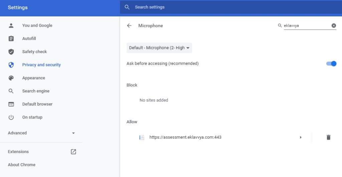Image resolution: width=342 pixels, height=177 pixels.
Task: Click the Appearance palette icon
Action: coord(11,78)
